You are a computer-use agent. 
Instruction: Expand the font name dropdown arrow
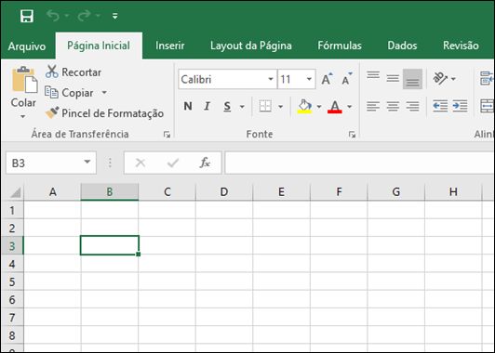tap(271, 79)
